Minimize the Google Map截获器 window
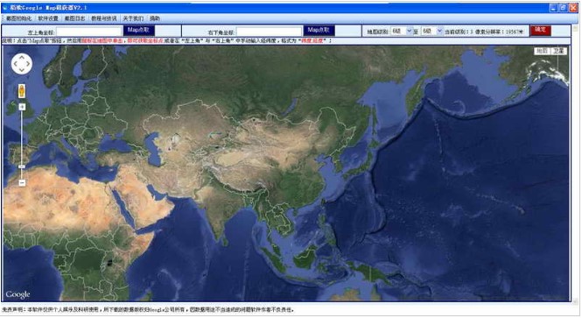The height and width of the screenshot is (318, 582). tap(553, 7)
